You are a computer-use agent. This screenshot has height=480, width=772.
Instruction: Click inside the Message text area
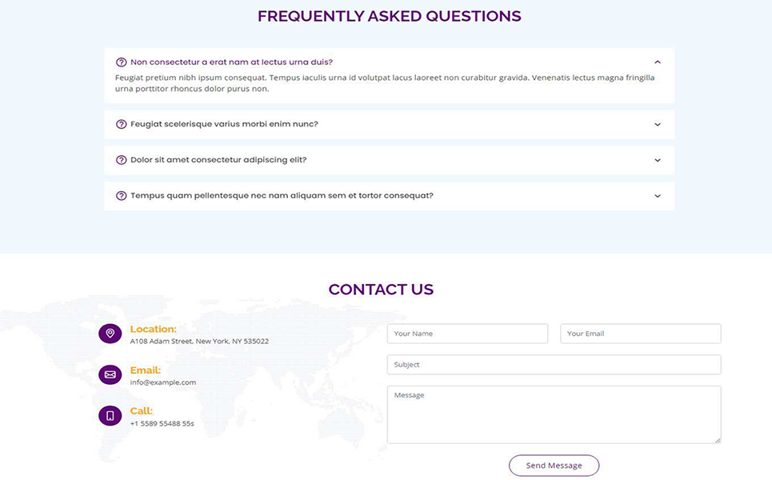click(x=554, y=414)
